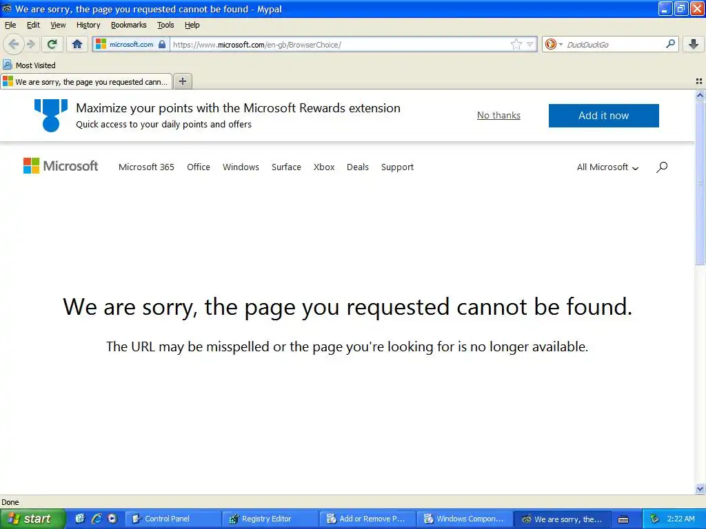Image resolution: width=706 pixels, height=529 pixels.
Task: Open the Most Visited bookmarks folder
Action: (x=30, y=65)
